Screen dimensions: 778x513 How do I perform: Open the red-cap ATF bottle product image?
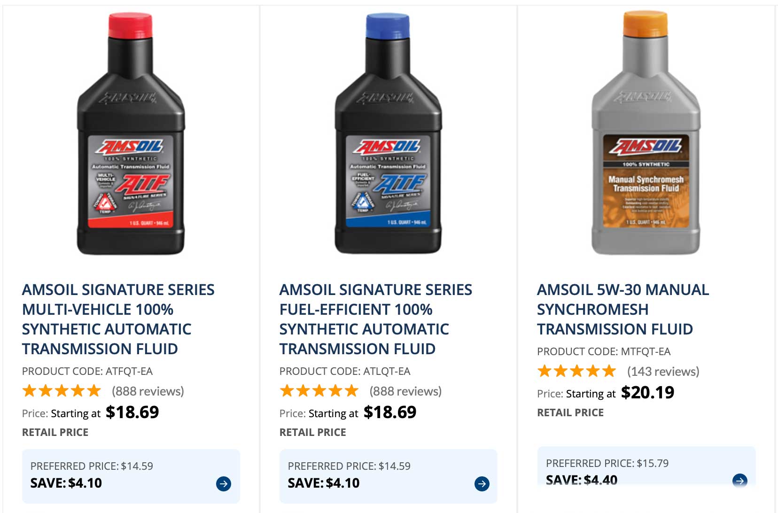tap(132, 136)
